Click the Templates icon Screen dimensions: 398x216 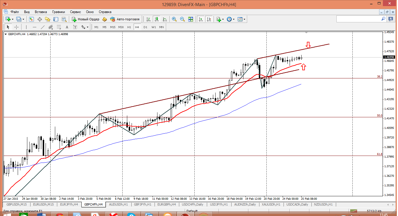pos(240,19)
